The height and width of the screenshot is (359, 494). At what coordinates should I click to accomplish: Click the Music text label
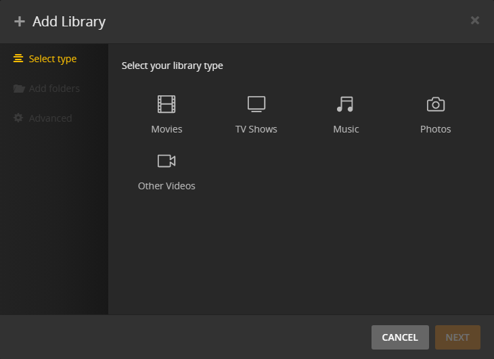pyautogui.click(x=346, y=129)
